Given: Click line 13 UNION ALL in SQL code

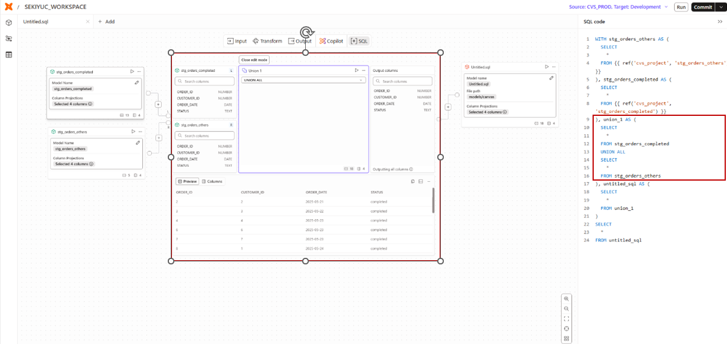Looking at the screenshot, I should click(613, 152).
